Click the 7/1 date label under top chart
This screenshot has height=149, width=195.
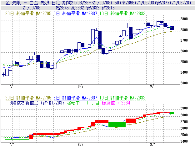[x=12, y=86]
